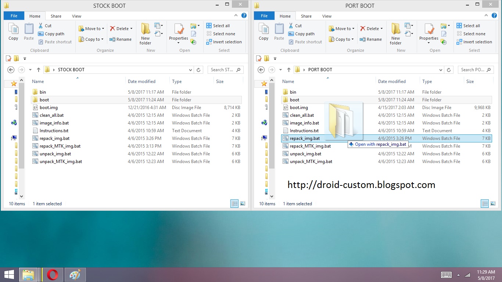Screen dimensions: 502x282
Task: Open the Share tab in PORT BOOT
Action: point(306,16)
